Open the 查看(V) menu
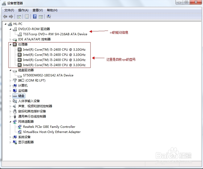Image resolution: width=203 pixels, height=169 pixels. [x=38, y=10]
